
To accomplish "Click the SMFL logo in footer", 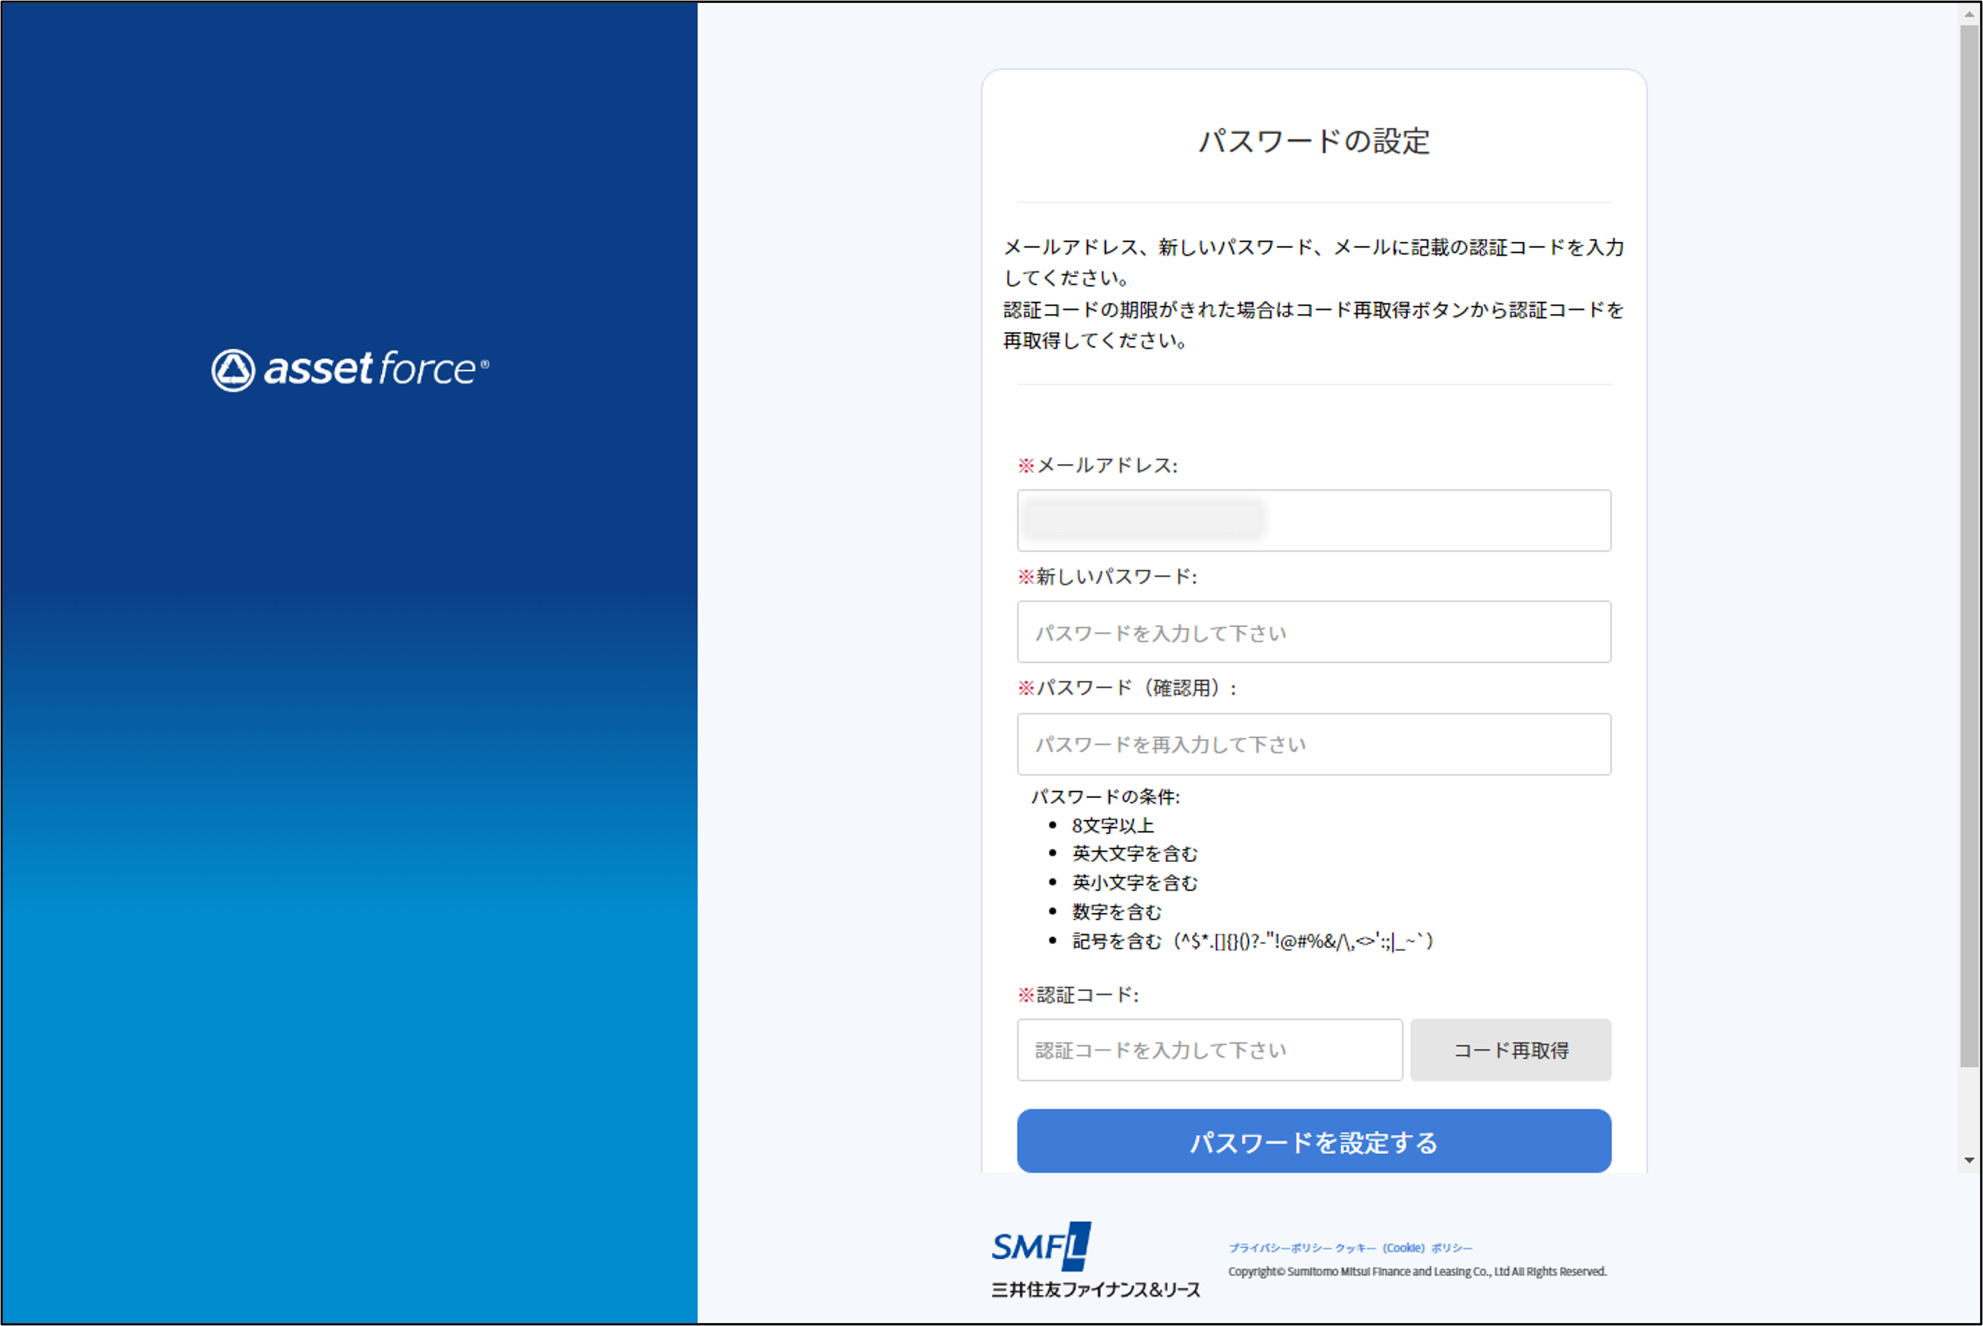I will click(1041, 1245).
